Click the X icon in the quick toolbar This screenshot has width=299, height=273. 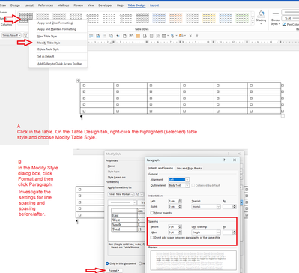(x=190, y=36)
